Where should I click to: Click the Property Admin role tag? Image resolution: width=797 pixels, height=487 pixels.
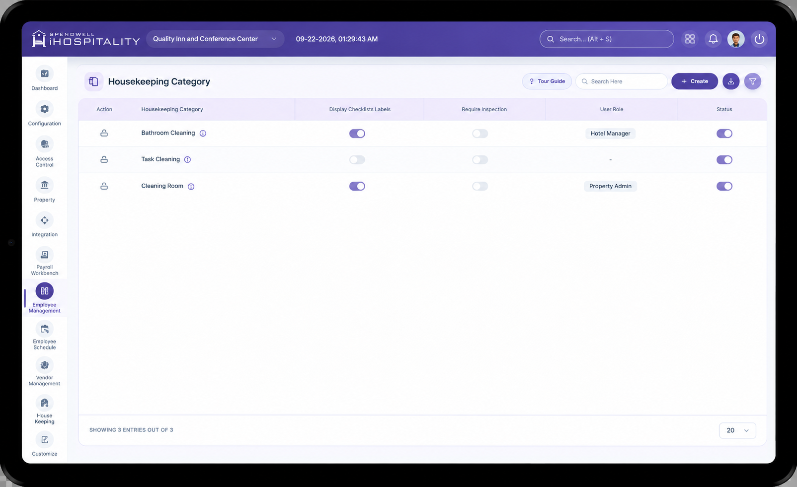610,186
